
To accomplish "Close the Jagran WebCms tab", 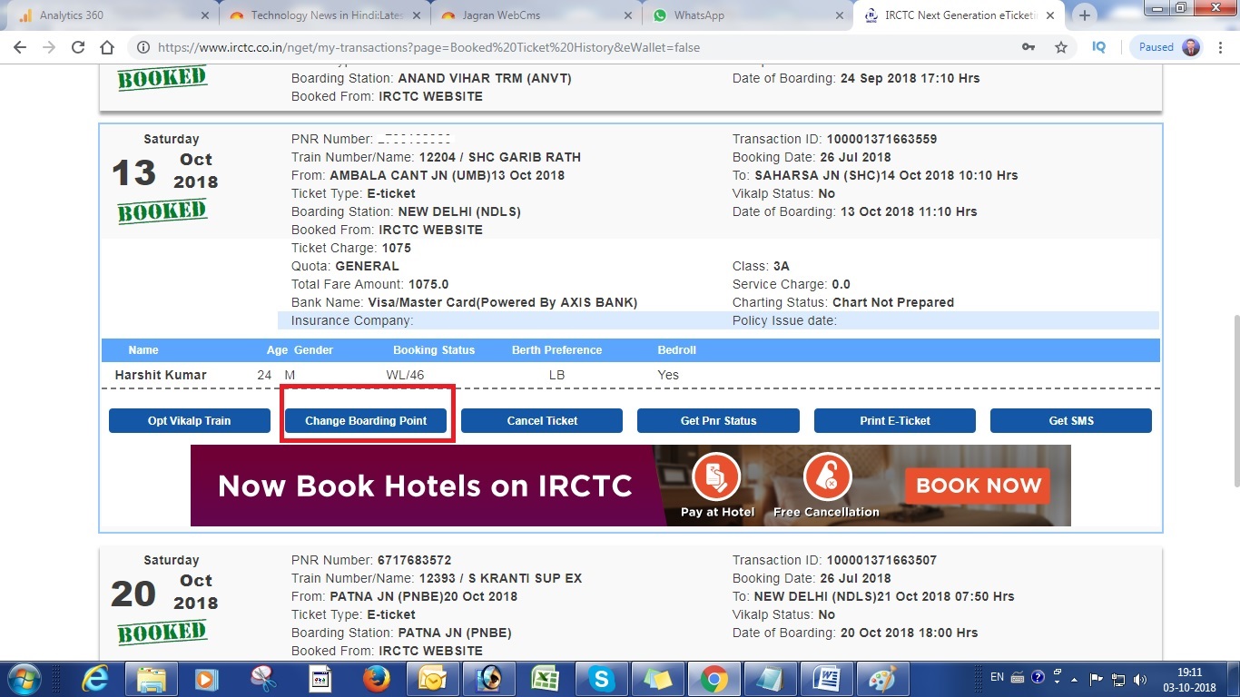I will [625, 15].
